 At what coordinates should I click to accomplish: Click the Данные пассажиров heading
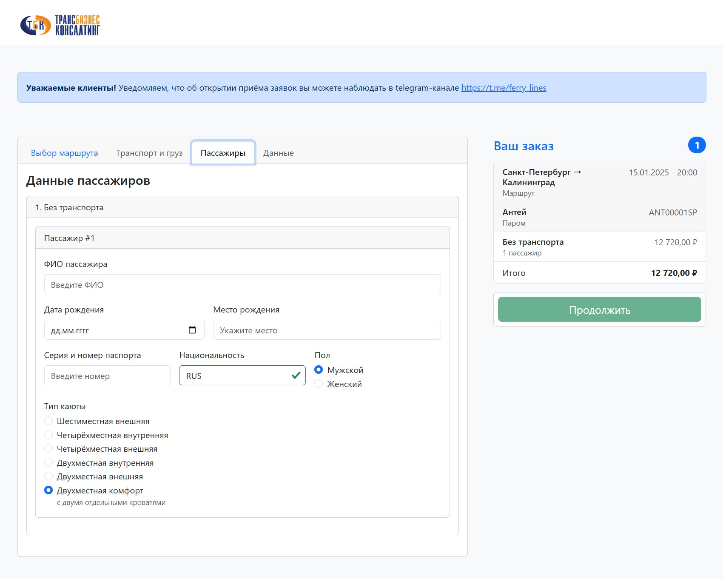click(88, 181)
